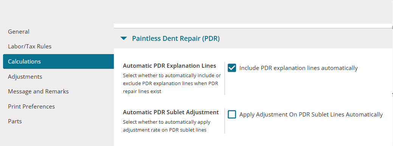
Task: Click the PDR explanation lines description text
Action: coord(172,83)
